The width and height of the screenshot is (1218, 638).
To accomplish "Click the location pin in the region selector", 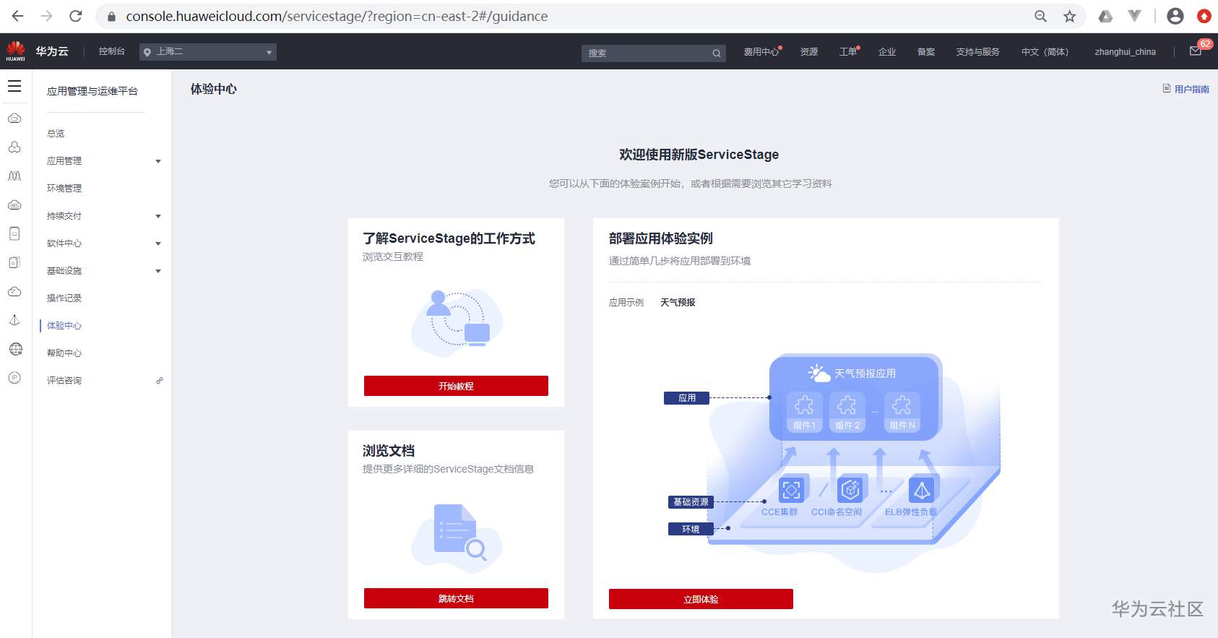I will pyautogui.click(x=147, y=52).
